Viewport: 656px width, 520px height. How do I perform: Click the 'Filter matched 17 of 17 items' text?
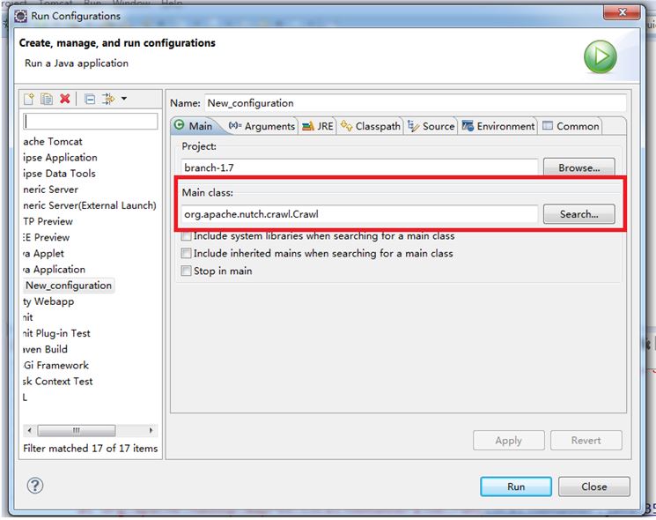[x=91, y=448]
